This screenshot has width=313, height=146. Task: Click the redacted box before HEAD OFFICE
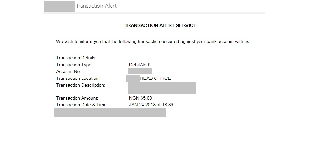click(x=133, y=78)
